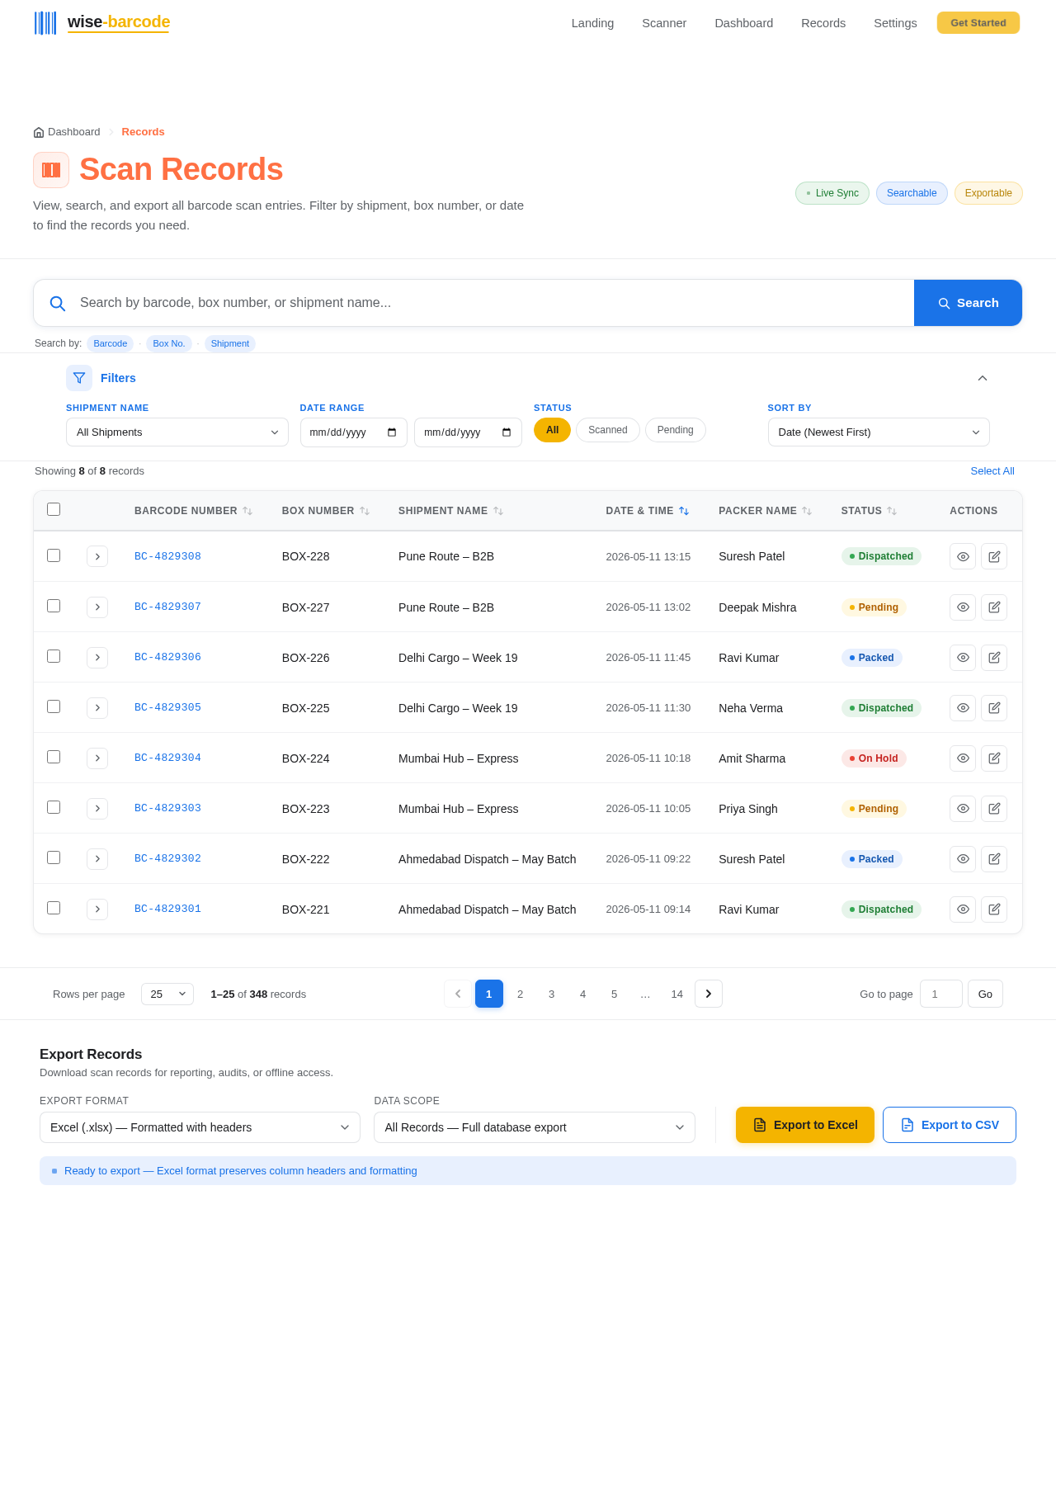Image resolution: width=1056 pixels, height=1488 pixels.
Task: Expand row details for BC-4829304
Action: pyautogui.click(x=97, y=758)
